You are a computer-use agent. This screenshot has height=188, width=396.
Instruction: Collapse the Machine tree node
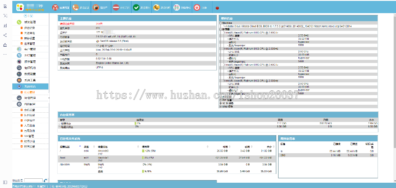tap(220, 22)
